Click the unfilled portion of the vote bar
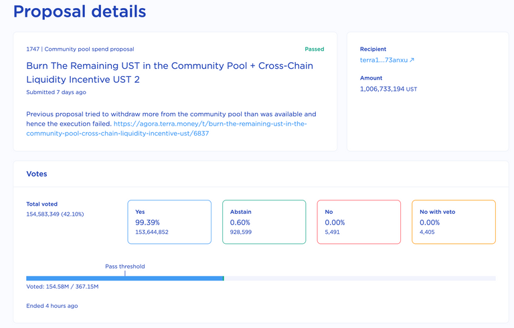The width and height of the screenshot is (514, 328). coord(360,279)
